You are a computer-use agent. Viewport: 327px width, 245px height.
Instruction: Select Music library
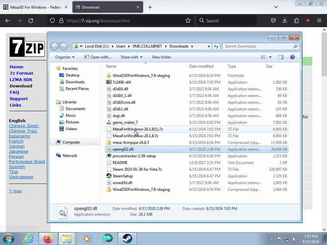(x=71, y=115)
